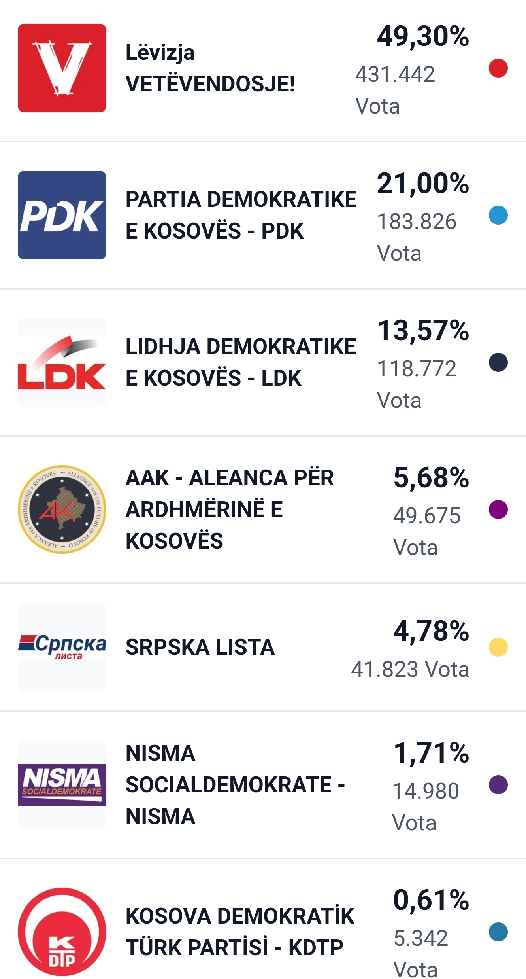Tap the PDK blue party logo

pos(62,215)
